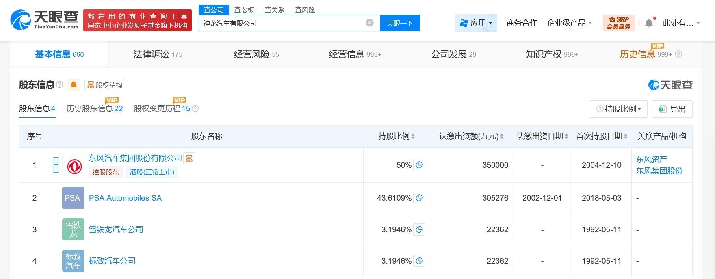The image size is (715, 279).
Task: Click the notification bell in header
Action: point(649,23)
